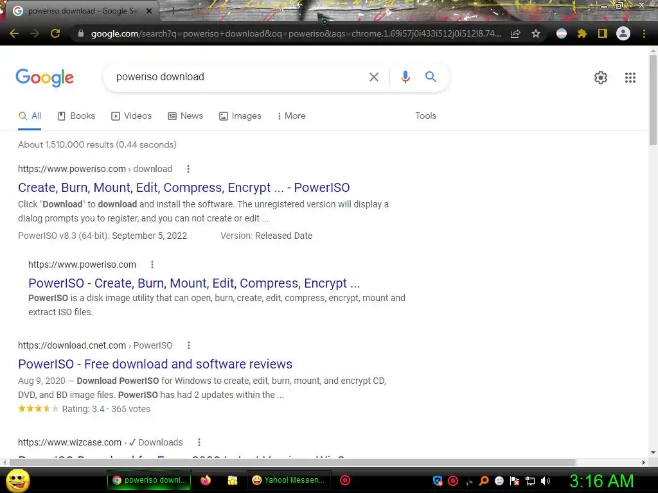Open Google quick settings gear
The width and height of the screenshot is (658, 493).
click(601, 78)
